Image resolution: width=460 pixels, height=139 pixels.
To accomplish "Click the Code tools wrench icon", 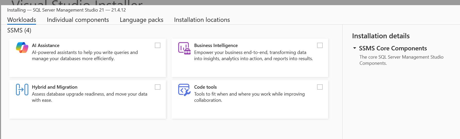I will pyautogui.click(x=184, y=90).
